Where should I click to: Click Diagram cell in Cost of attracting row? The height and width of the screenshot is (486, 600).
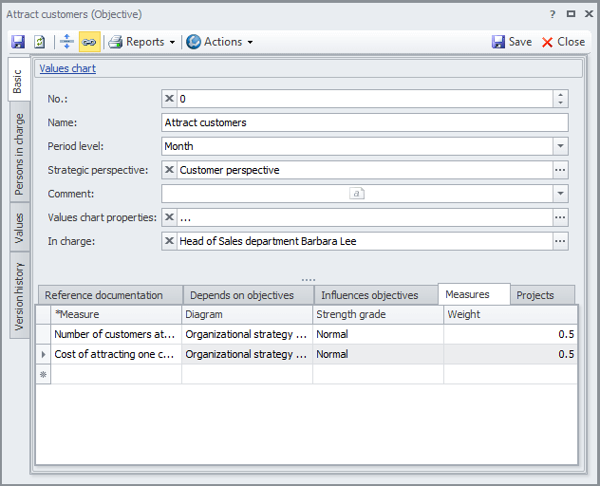click(x=247, y=354)
